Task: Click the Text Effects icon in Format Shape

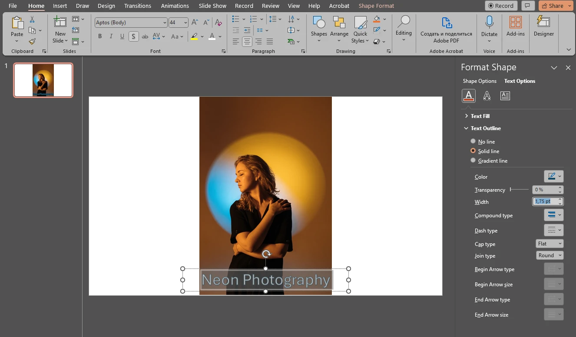Action: pyautogui.click(x=487, y=95)
